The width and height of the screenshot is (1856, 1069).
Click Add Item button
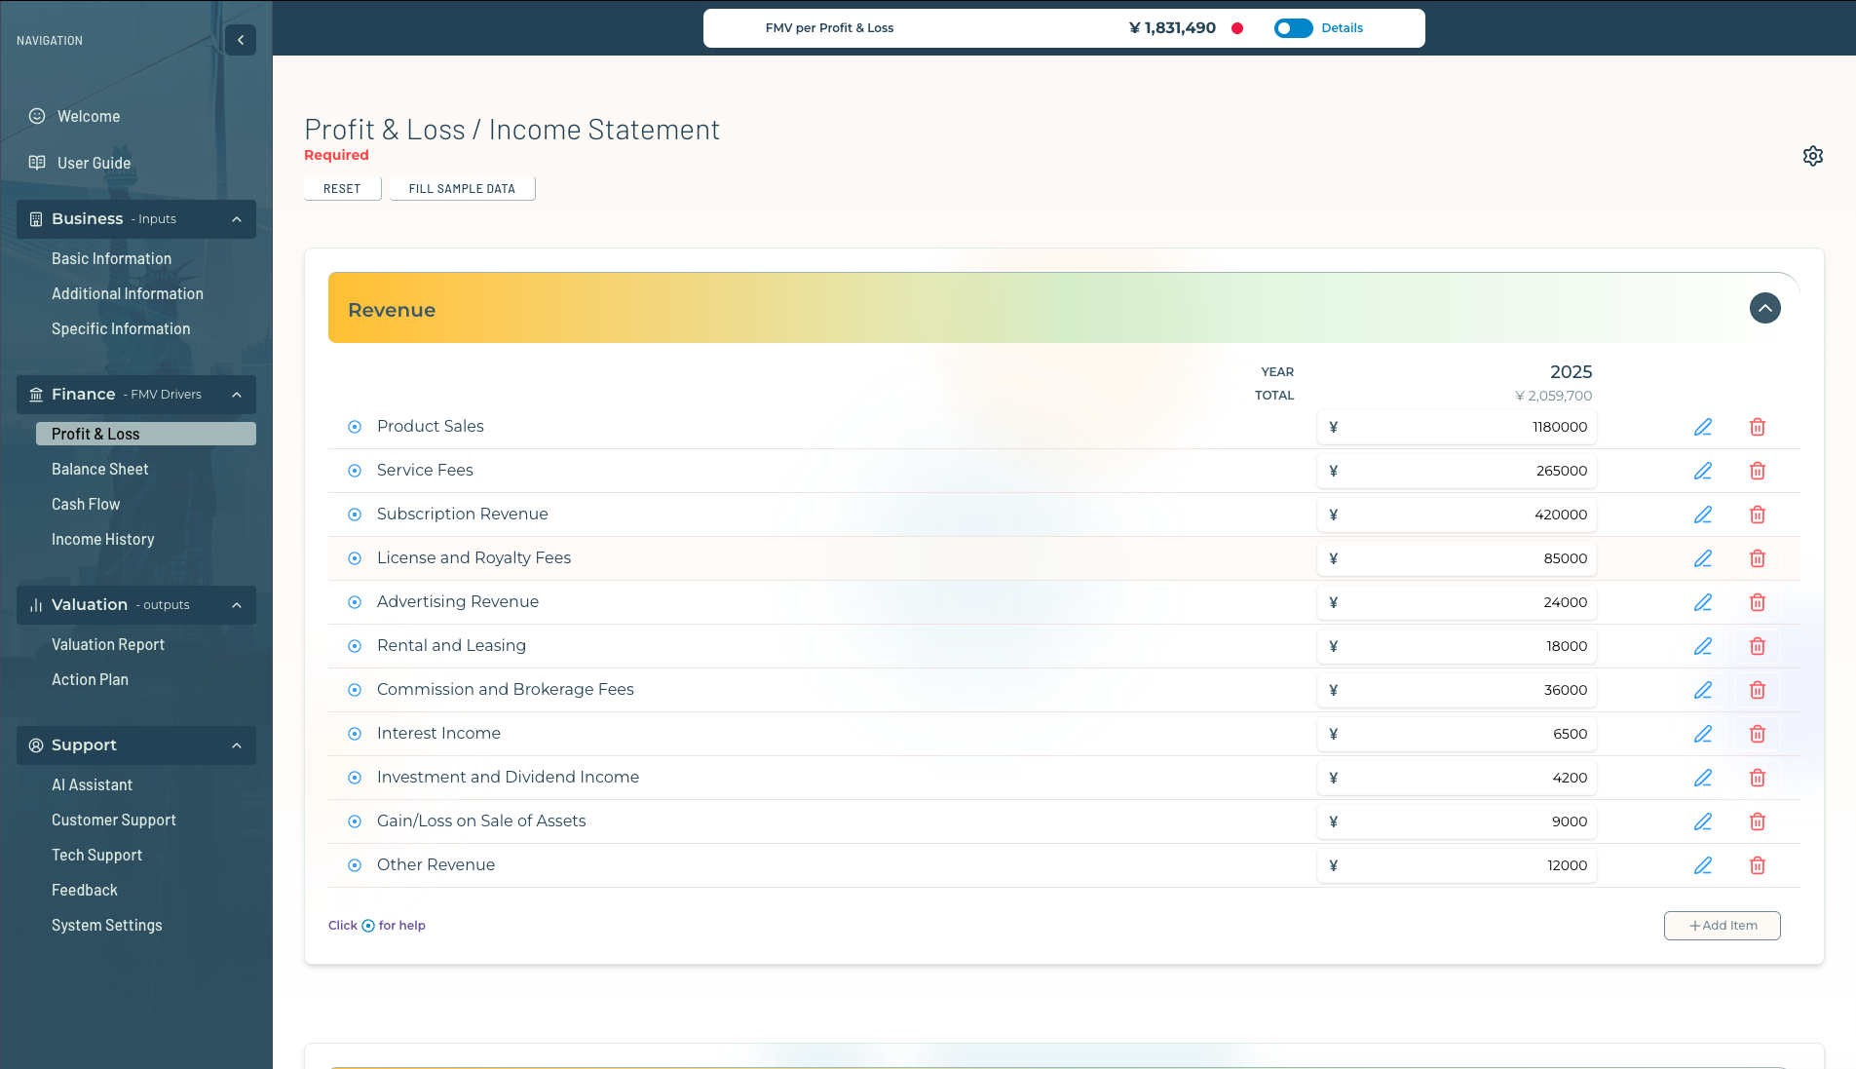click(x=1722, y=926)
